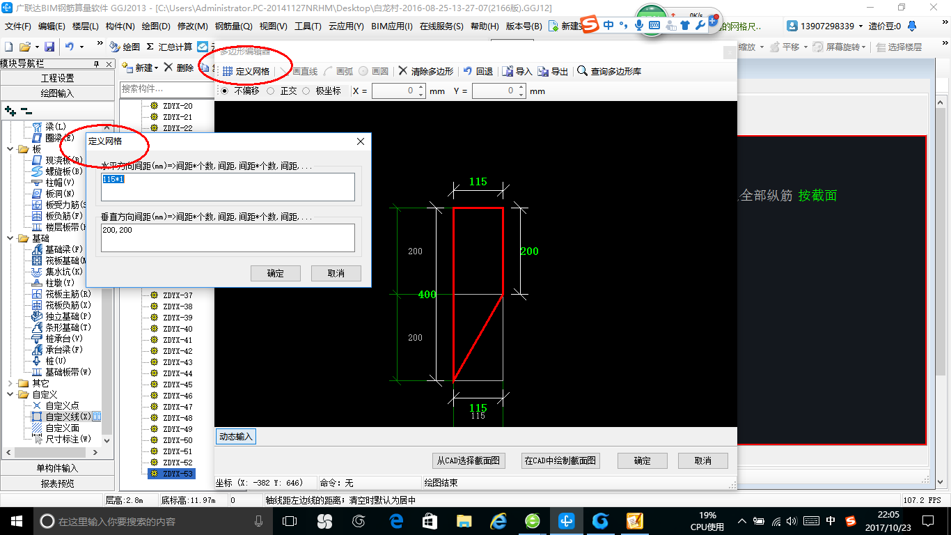This screenshot has height=535, width=951.
Task: Click 平移 pan tool
Action: click(785, 47)
